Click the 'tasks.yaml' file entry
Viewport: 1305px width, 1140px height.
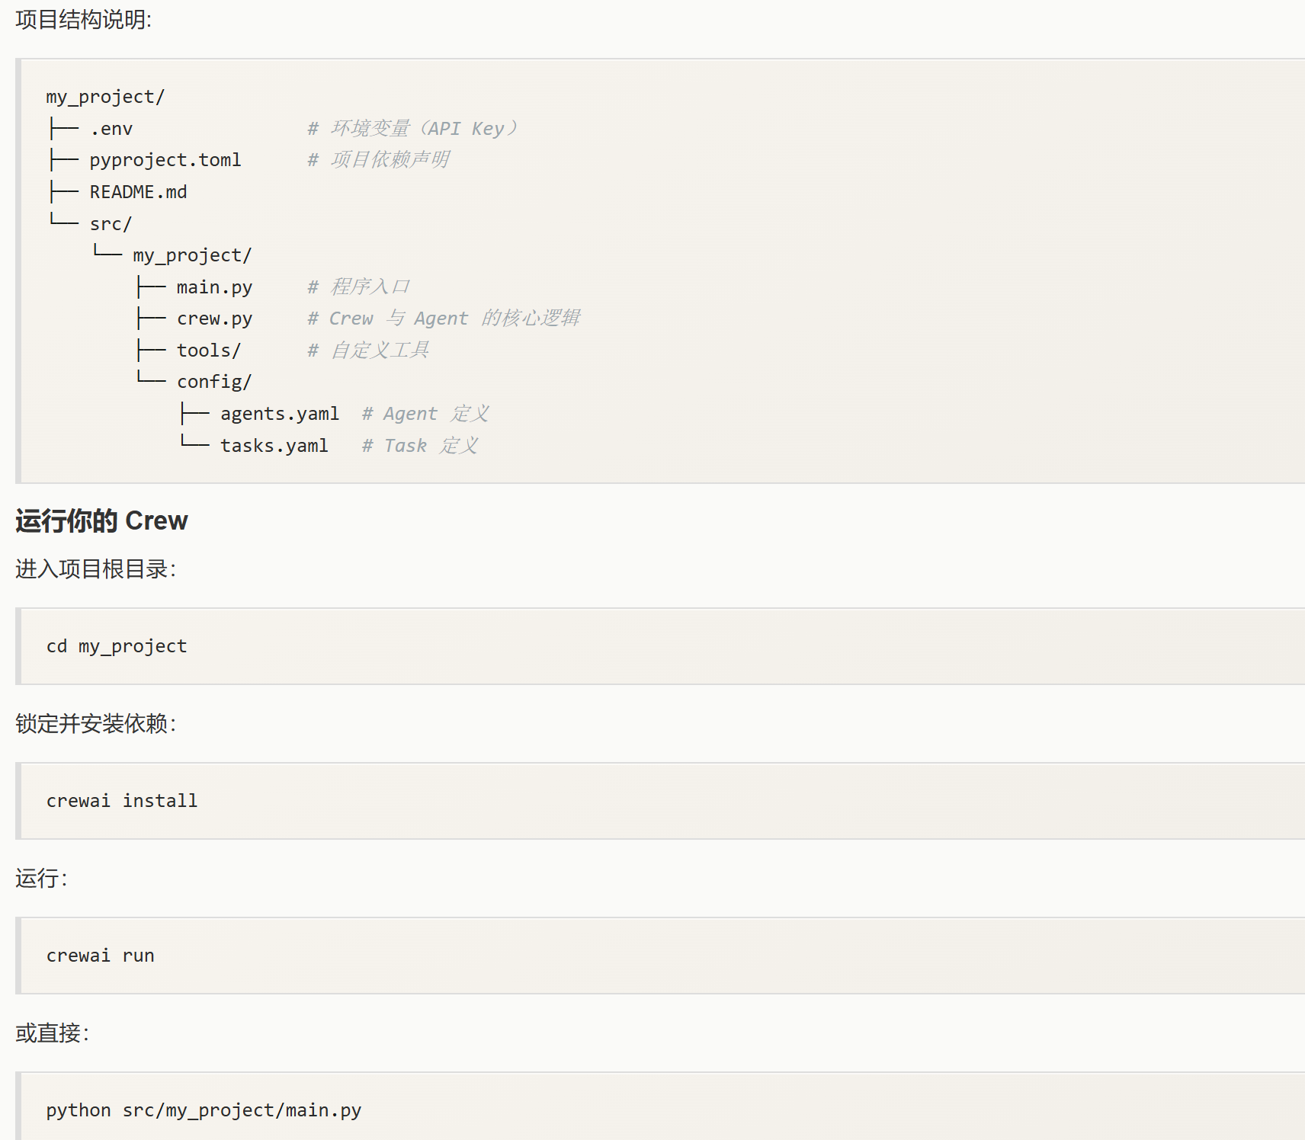(274, 446)
